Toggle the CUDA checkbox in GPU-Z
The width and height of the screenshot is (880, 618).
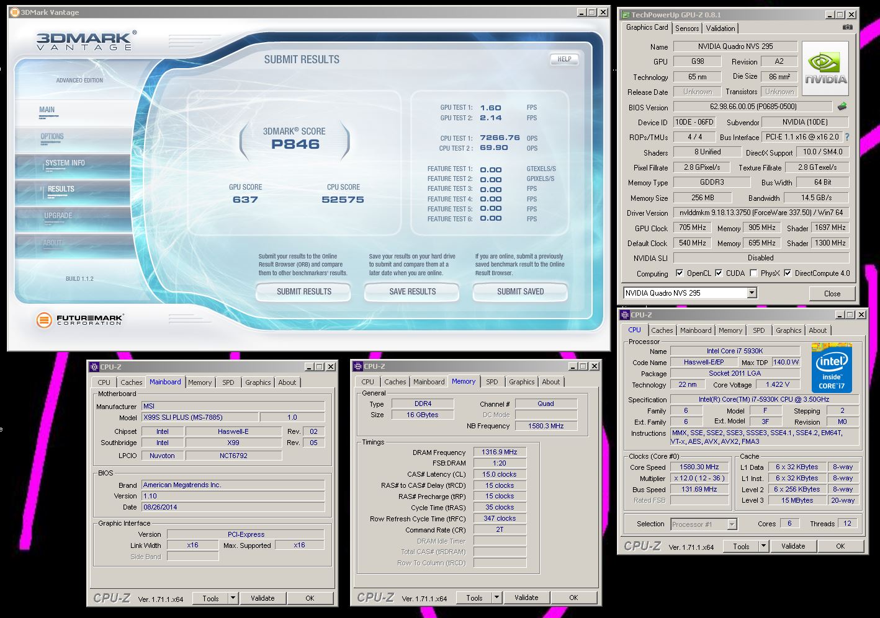pyautogui.click(x=719, y=273)
